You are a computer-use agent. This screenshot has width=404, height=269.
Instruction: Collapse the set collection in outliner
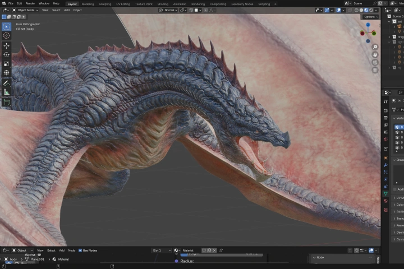[389, 21]
